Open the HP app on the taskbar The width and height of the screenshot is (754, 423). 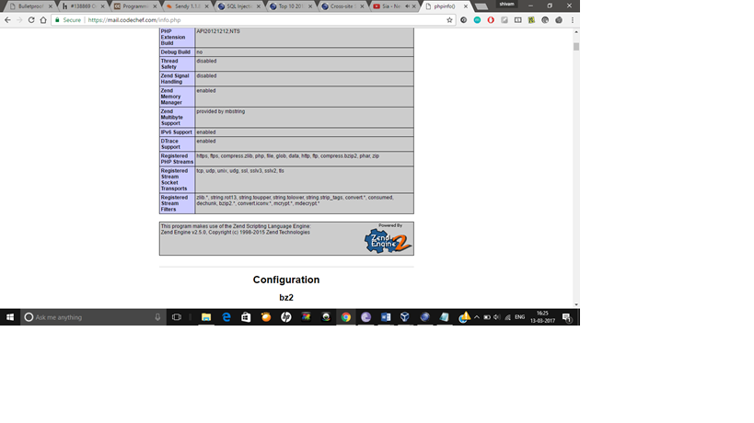click(285, 317)
